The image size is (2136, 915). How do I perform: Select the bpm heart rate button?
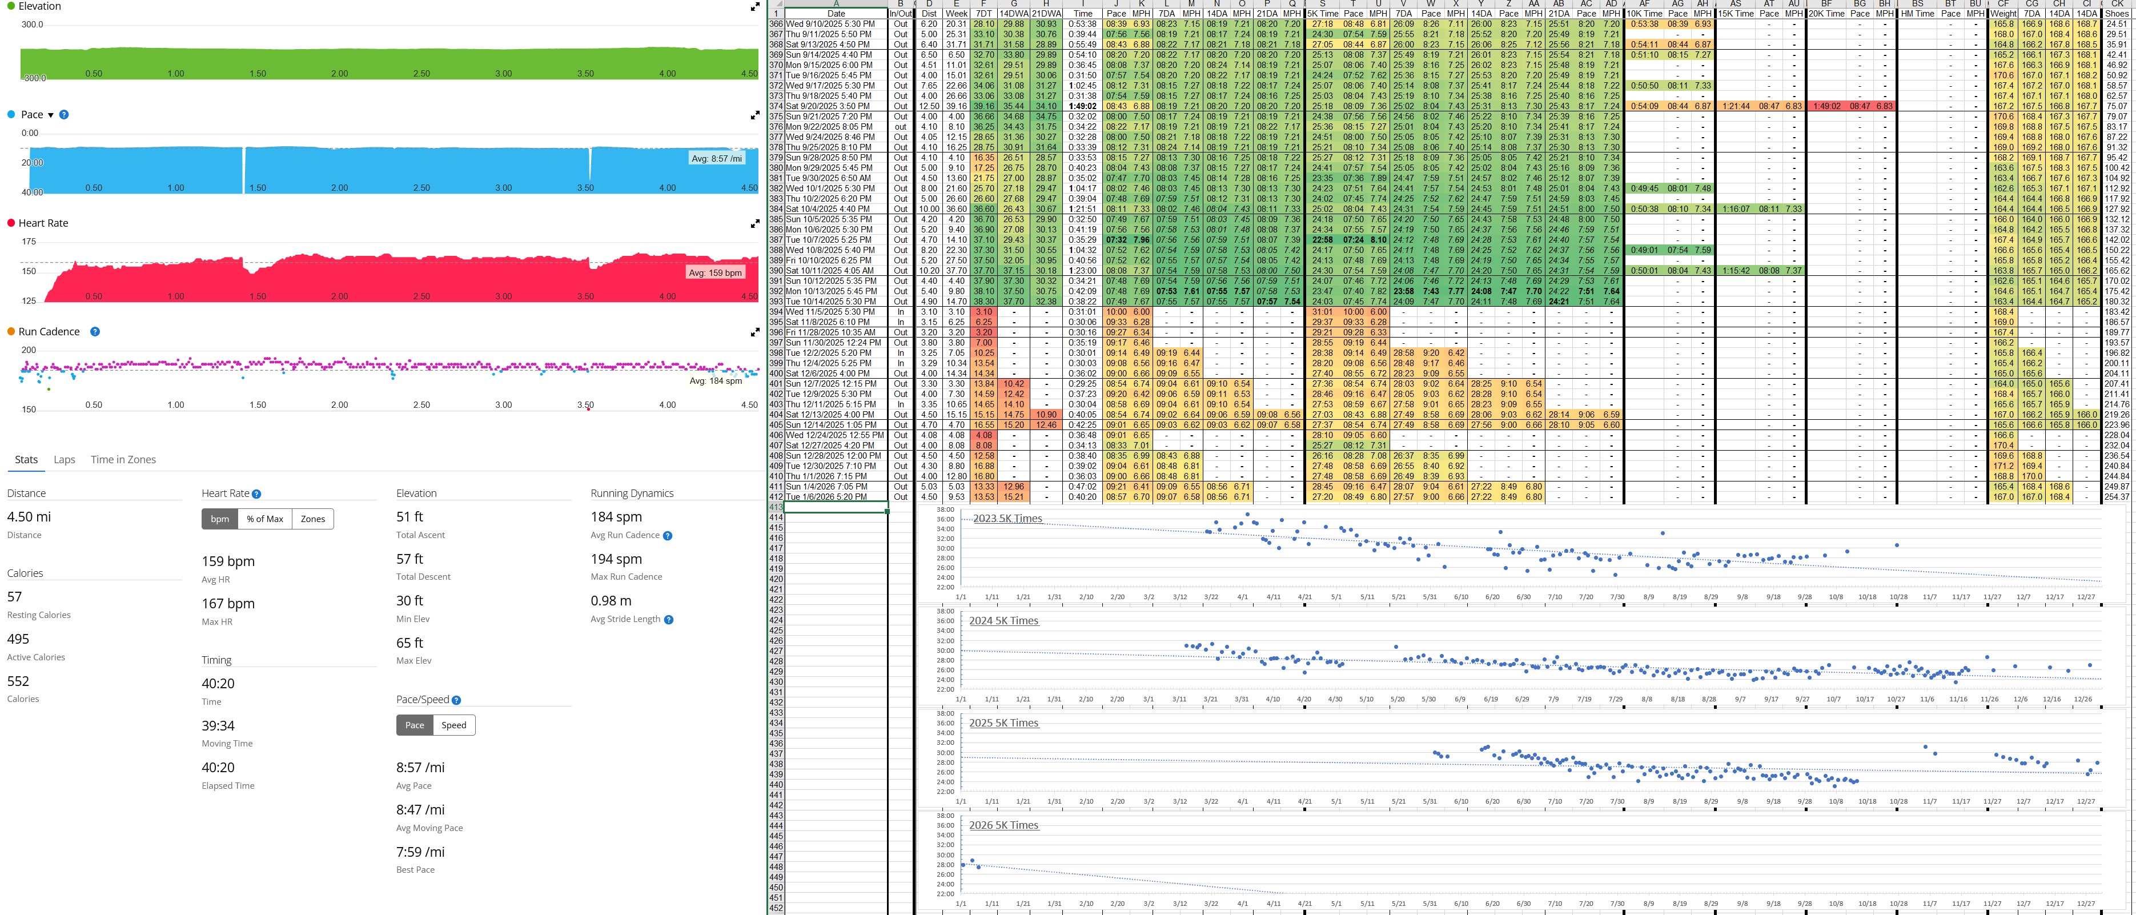click(x=220, y=519)
